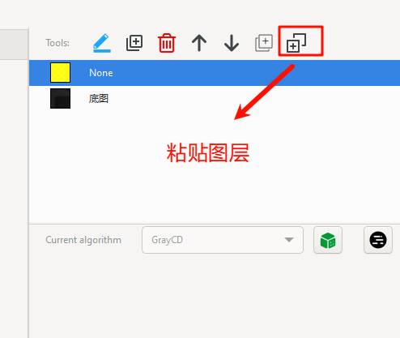Paste layer using highlighted toolbar icon
The width and height of the screenshot is (400, 338).
(x=296, y=43)
